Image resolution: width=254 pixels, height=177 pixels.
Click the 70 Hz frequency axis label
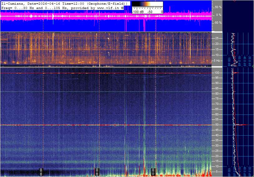(x=217, y=104)
